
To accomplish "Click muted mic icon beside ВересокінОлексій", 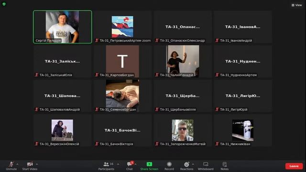I will 36,144.
